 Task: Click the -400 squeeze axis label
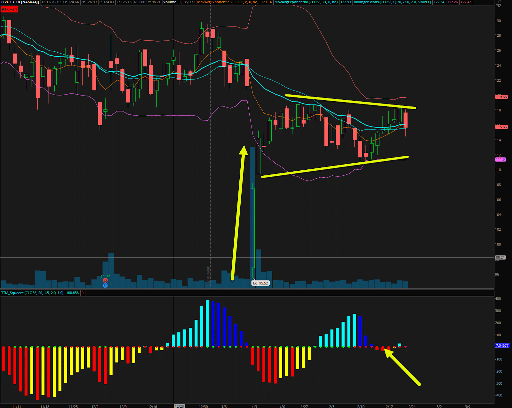(x=499, y=396)
